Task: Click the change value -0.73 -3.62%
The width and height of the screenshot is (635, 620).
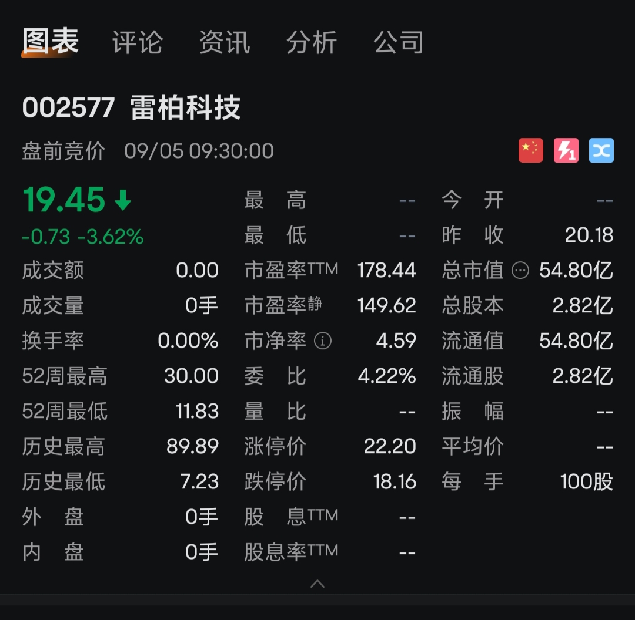Action: coord(83,237)
